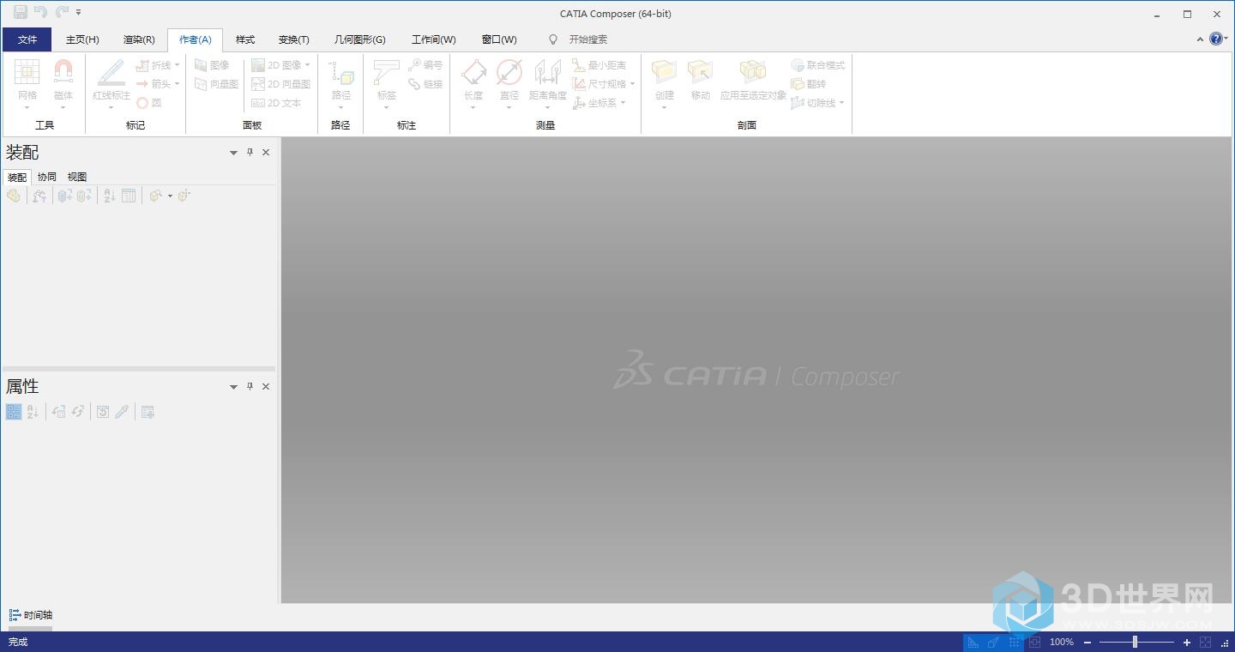Click the zoom out minus button

coord(1087,642)
